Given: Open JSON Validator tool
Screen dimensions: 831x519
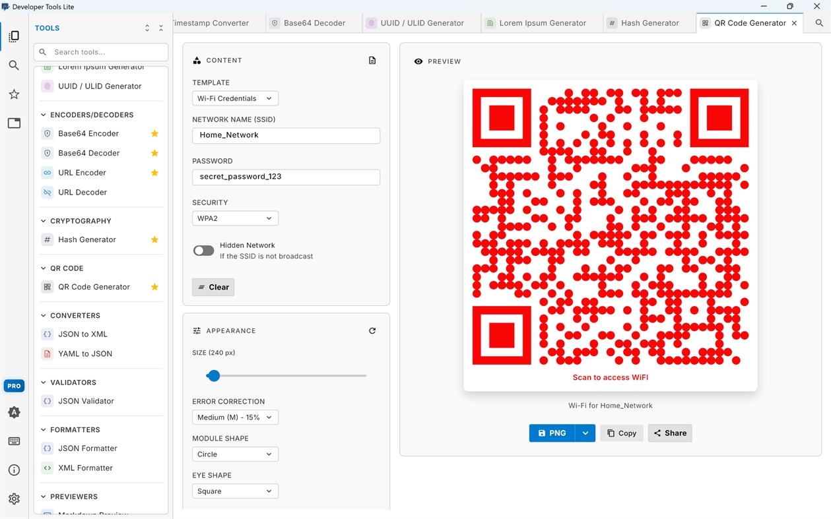Looking at the screenshot, I should pyautogui.click(x=100, y=401).
